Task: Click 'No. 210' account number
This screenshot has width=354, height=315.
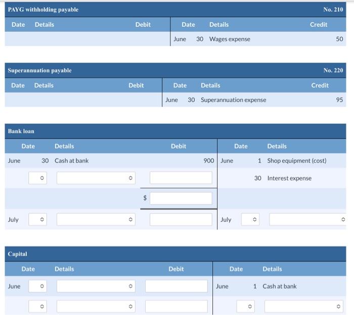Action: (x=333, y=10)
